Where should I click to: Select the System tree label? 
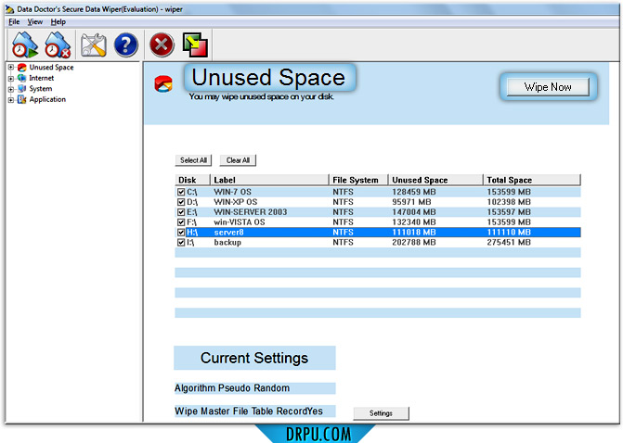tap(41, 89)
